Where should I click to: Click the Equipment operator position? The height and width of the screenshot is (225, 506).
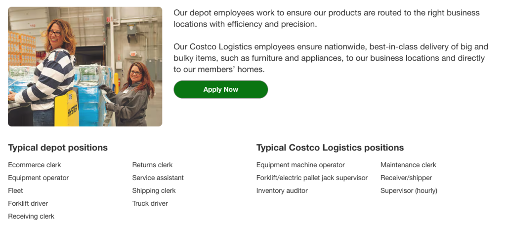pyautogui.click(x=39, y=178)
